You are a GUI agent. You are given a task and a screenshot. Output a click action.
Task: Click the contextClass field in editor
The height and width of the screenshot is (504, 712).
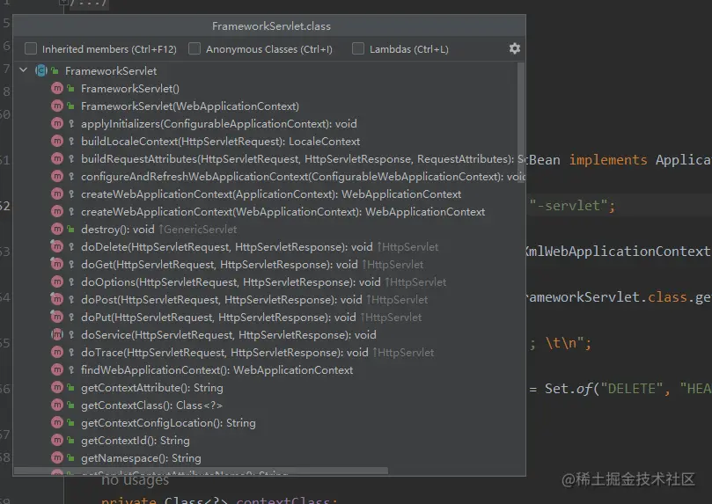pyautogui.click(x=283, y=500)
